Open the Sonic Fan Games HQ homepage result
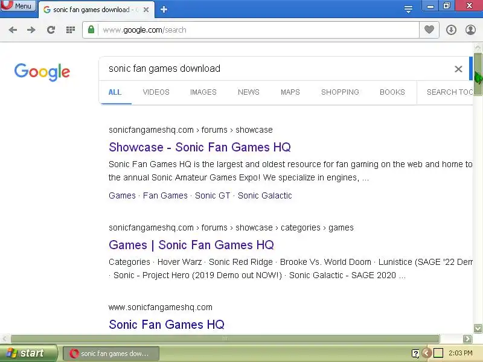This screenshot has width=483, height=362. click(167, 325)
